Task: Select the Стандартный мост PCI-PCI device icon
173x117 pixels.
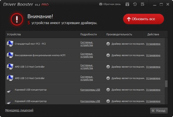Action: click(10, 44)
